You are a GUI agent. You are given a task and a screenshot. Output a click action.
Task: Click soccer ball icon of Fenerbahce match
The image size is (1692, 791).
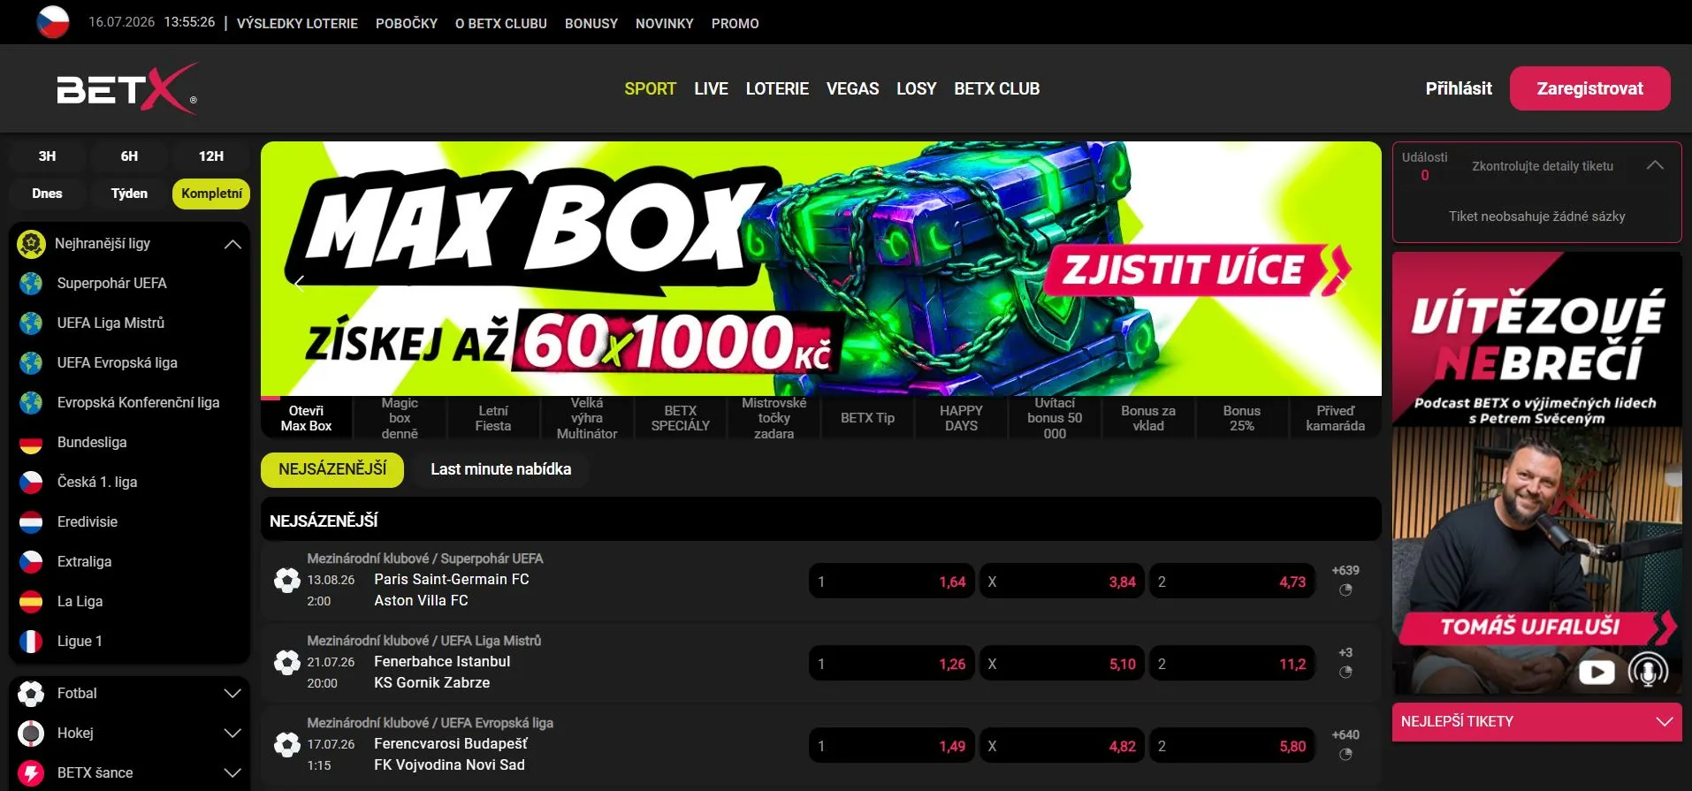point(287,663)
